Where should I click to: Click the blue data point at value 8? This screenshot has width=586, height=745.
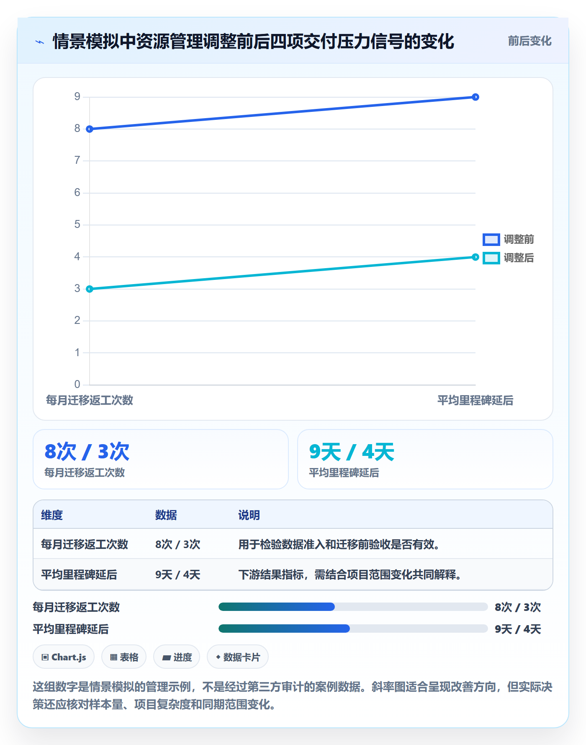[x=90, y=129]
